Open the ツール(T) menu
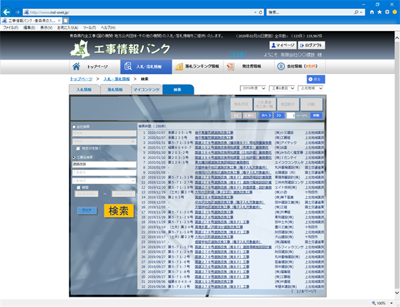 tap(89, 28)
